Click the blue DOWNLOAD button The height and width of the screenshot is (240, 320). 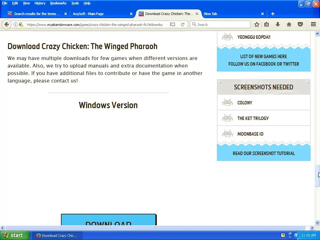coord(108,220)
